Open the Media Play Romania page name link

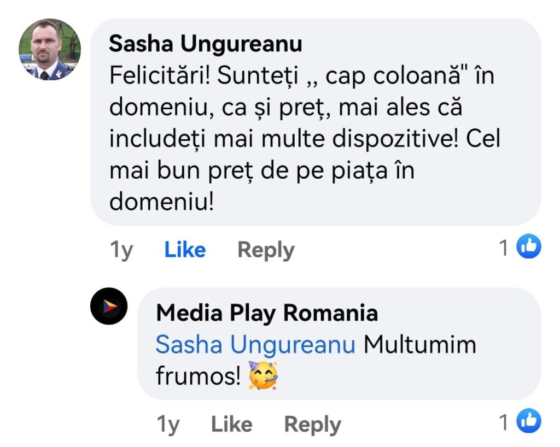267,314
